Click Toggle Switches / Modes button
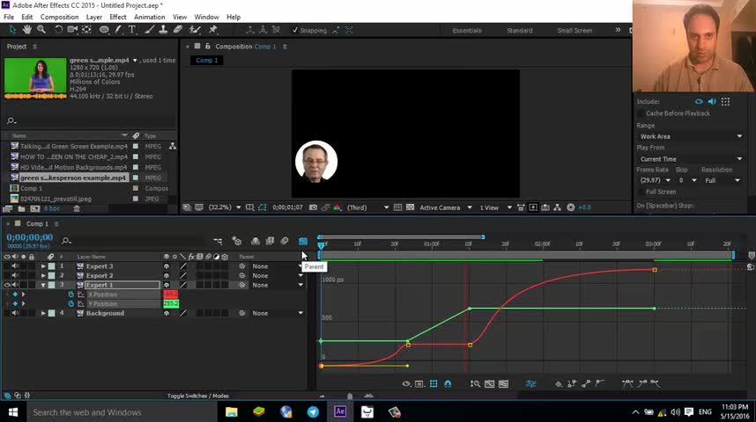 click(x=198, y=396)
